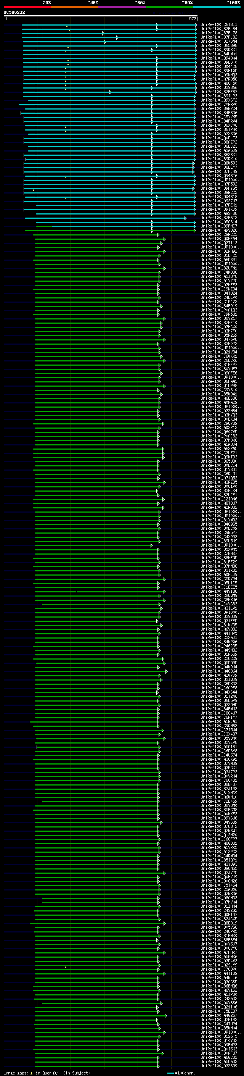244x1076 pixels.
Task: Click hit label UniRef100_B4F836
Action: pyautogui.click(x=219, y=113)
